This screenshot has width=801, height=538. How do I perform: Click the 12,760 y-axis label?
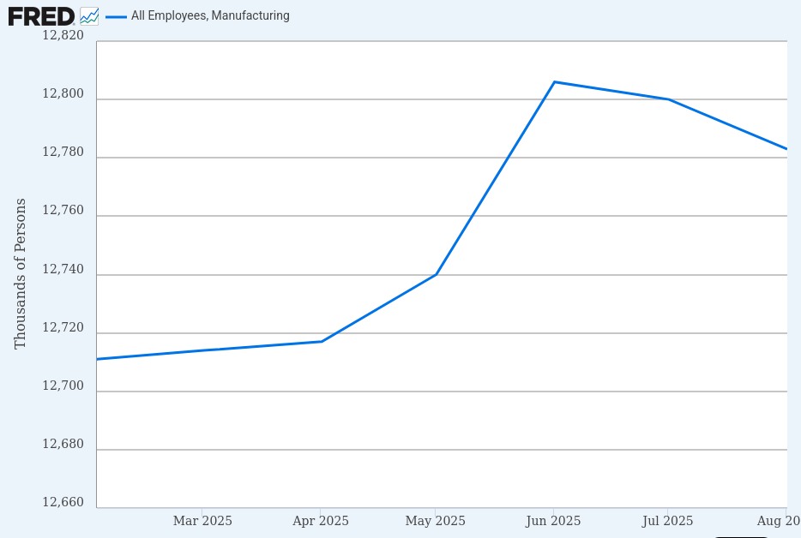tap(63, 210)
